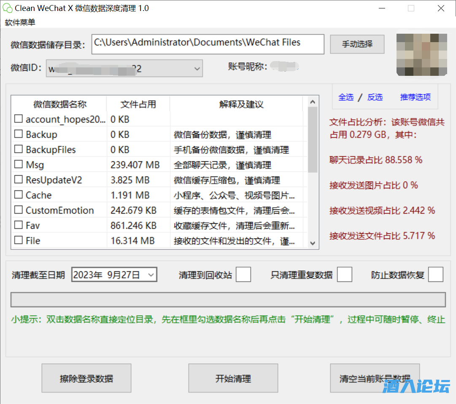Open the 微信ID dropdown
The height and width of the screenshot is (404, 456).
point(124,69)
